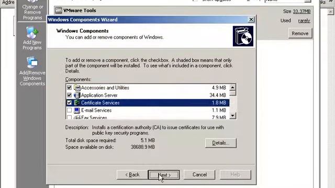
Task: Select the 'E-mail Services' row
Action: coord(148,110)
